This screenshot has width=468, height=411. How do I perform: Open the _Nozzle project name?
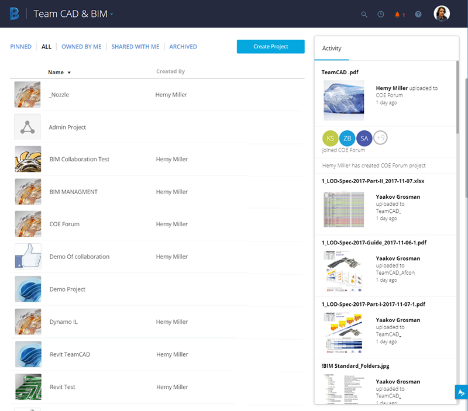click(59, 95)
